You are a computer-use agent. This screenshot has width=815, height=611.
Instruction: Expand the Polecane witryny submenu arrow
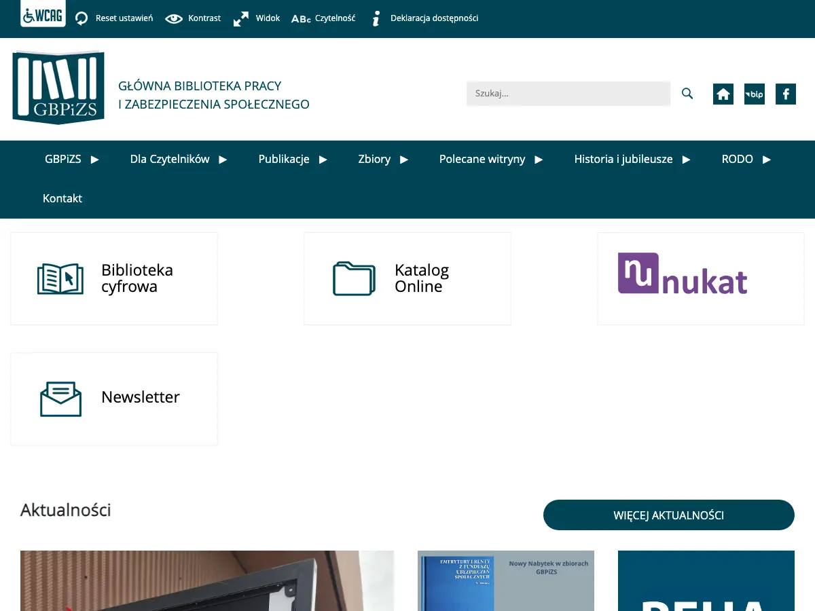(539, 160)
